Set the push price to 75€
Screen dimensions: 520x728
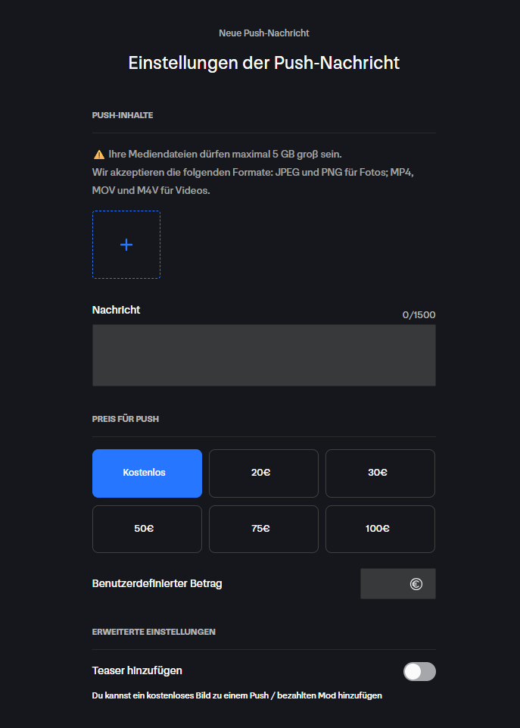[263, 530]
